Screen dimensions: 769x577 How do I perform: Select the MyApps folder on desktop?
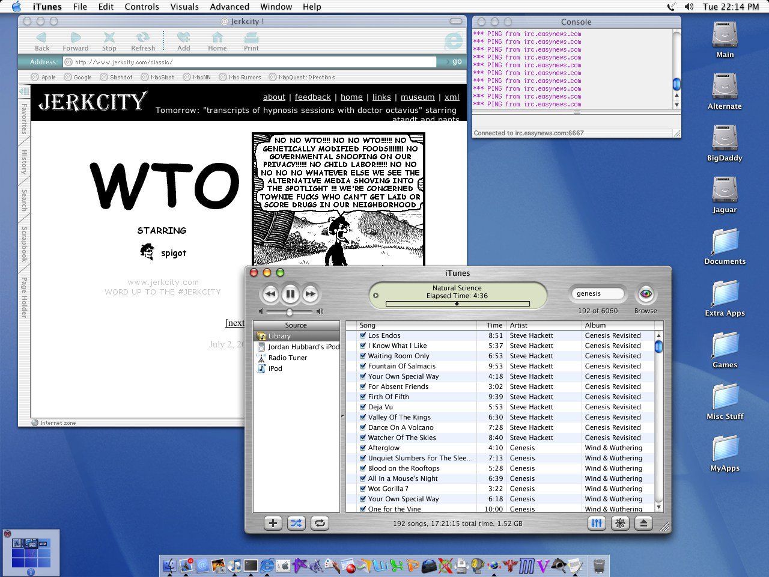point(725,453)
